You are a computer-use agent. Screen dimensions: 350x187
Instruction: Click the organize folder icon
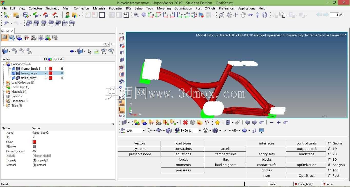point(200,123)
